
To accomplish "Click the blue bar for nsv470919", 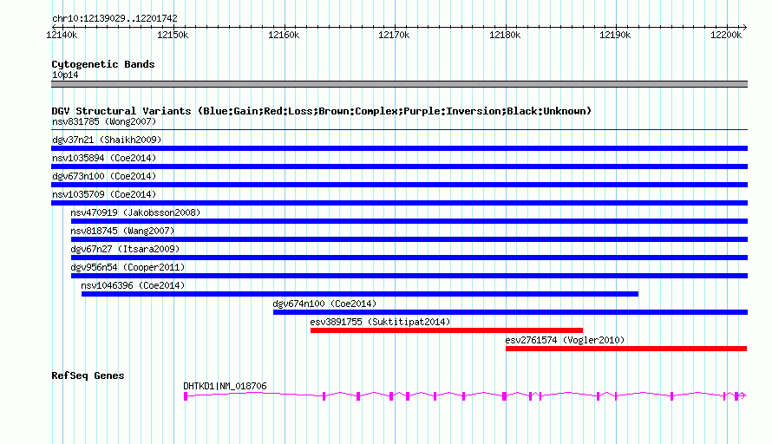I will (409, 221).
